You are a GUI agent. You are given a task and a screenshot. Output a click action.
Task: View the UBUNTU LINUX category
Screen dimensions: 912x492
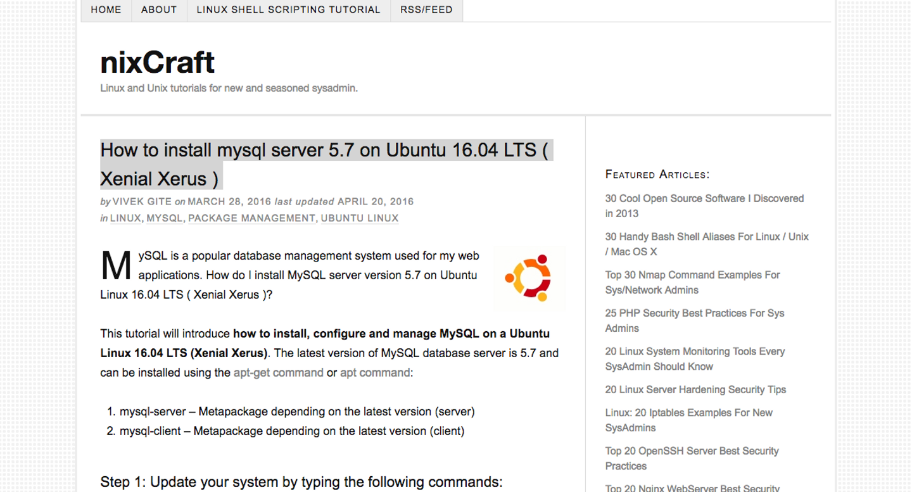[360, 218]
